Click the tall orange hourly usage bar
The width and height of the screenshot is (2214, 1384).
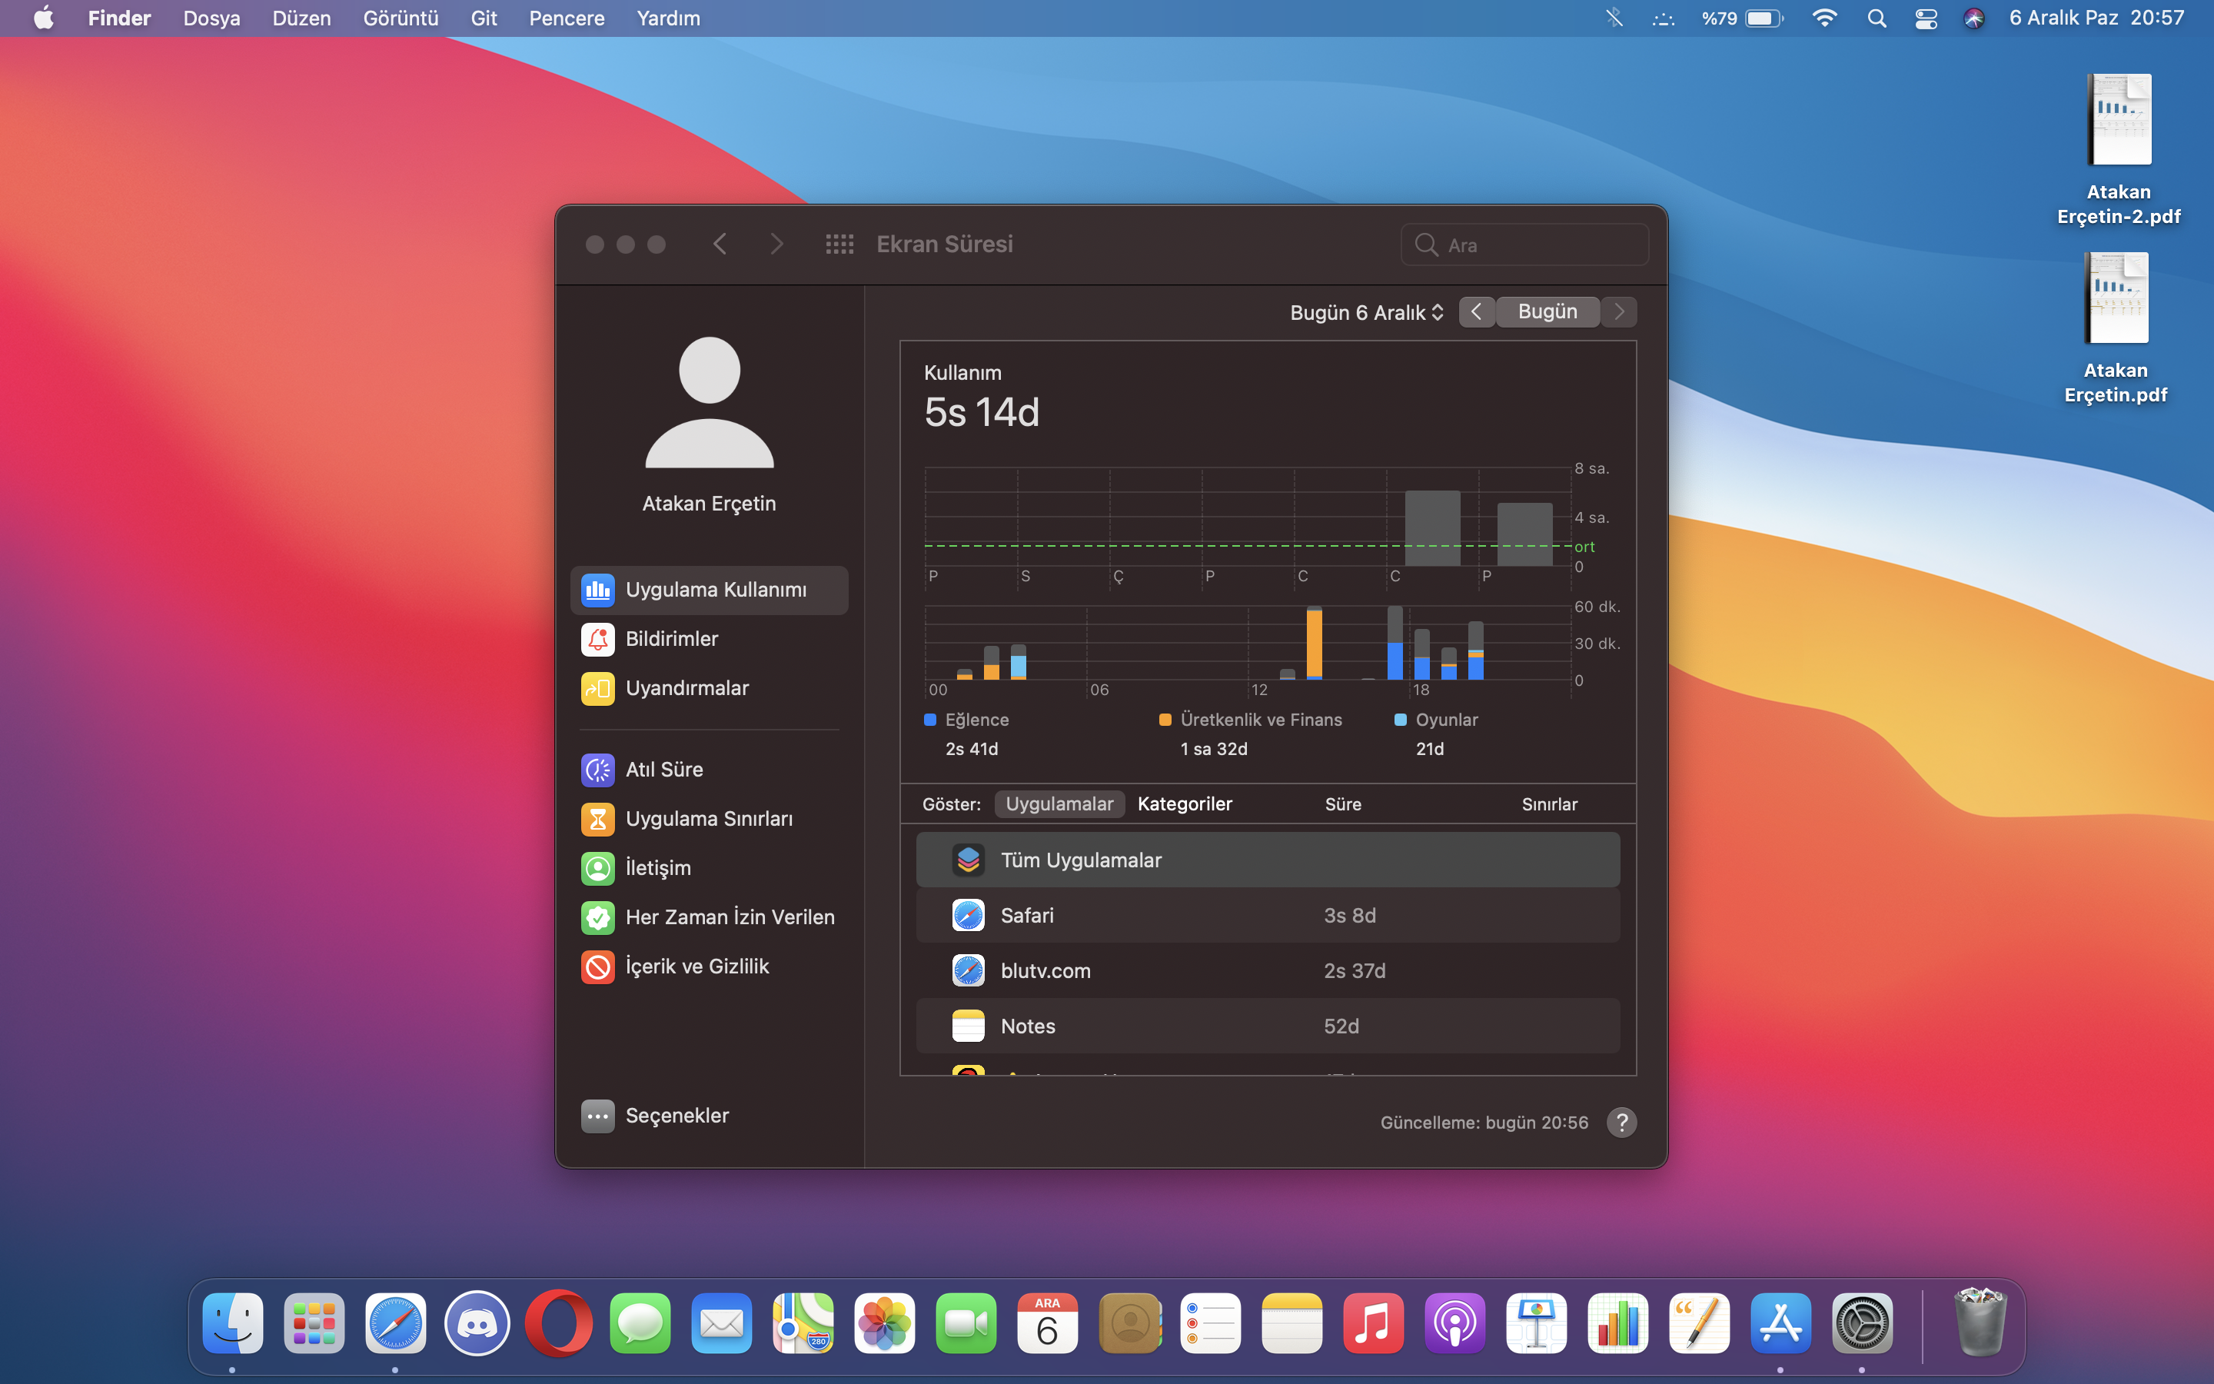tap(1314, 643)
